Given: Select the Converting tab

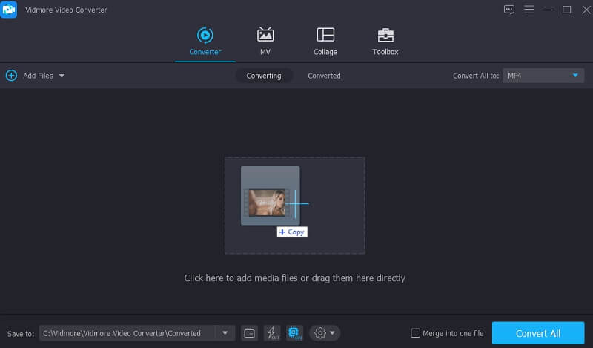Looking at the screenshot, I should tap(264, 76).
